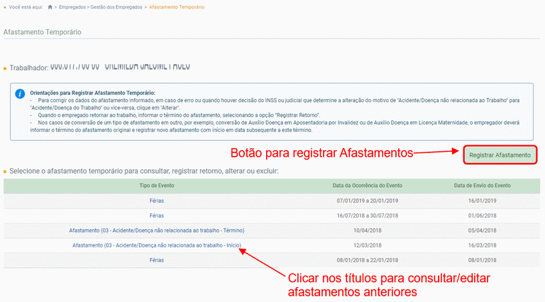Click the Tipo de Evento column header
This screenshot has width=545, height=302.
[157, 185]
